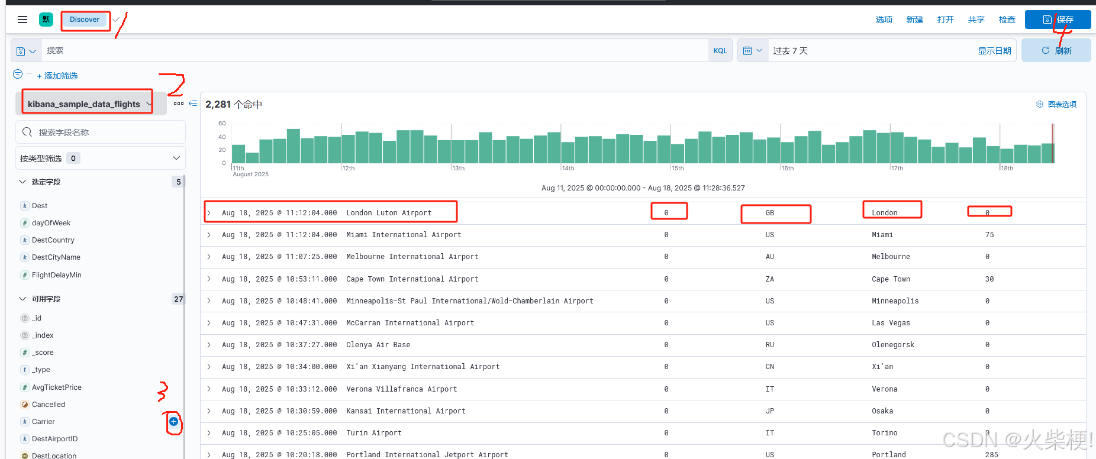Collapse the field sidebar arrow icon

coord(193,104)
